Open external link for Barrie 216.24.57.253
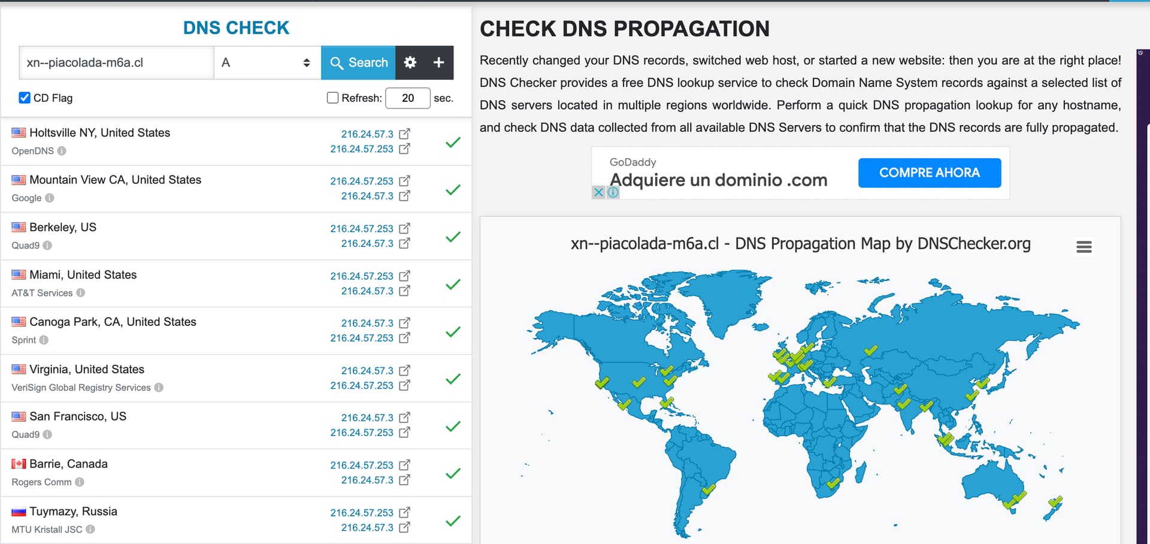 click(x=405, y=465)
